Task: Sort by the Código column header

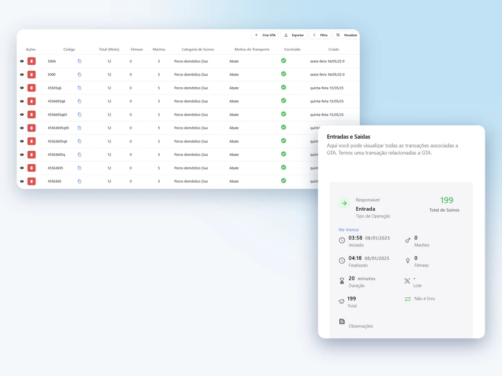Action: coord(69,49)
